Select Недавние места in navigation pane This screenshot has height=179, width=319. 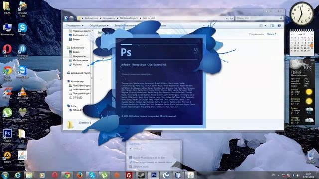(80, 31)
